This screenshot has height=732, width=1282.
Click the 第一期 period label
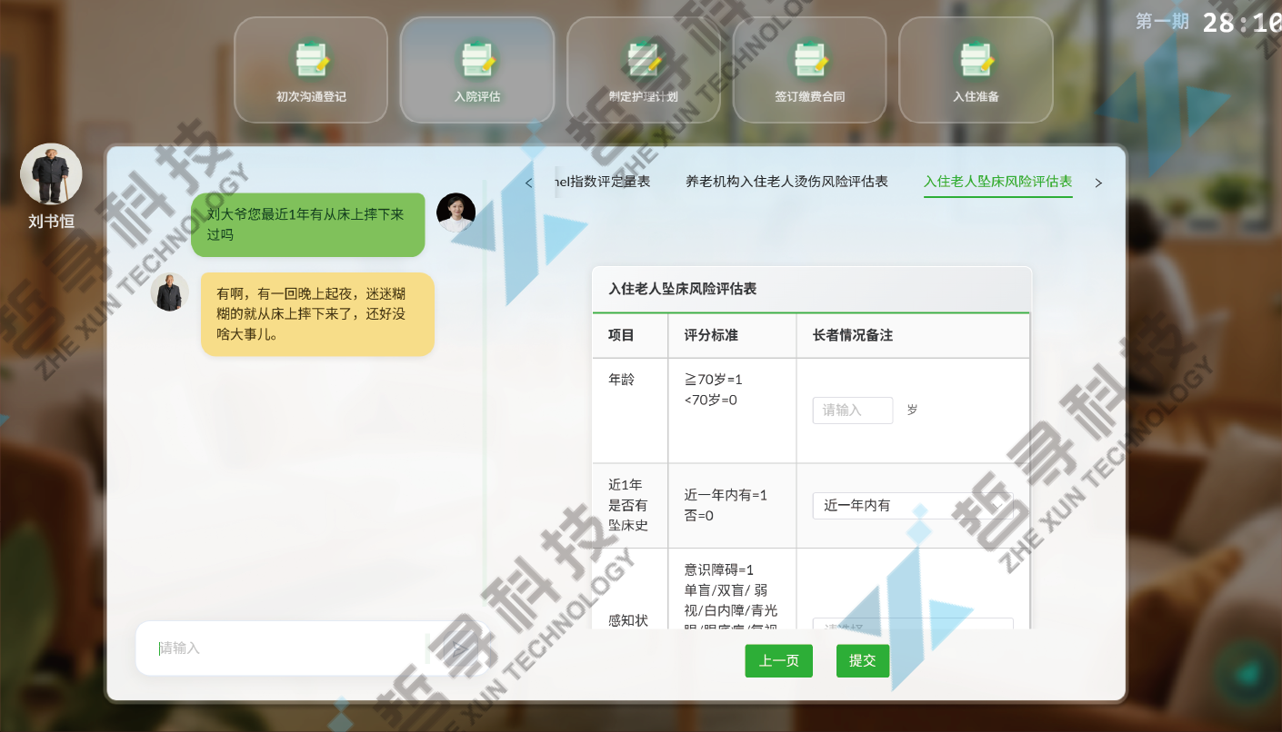click(x=1162, y=22)
